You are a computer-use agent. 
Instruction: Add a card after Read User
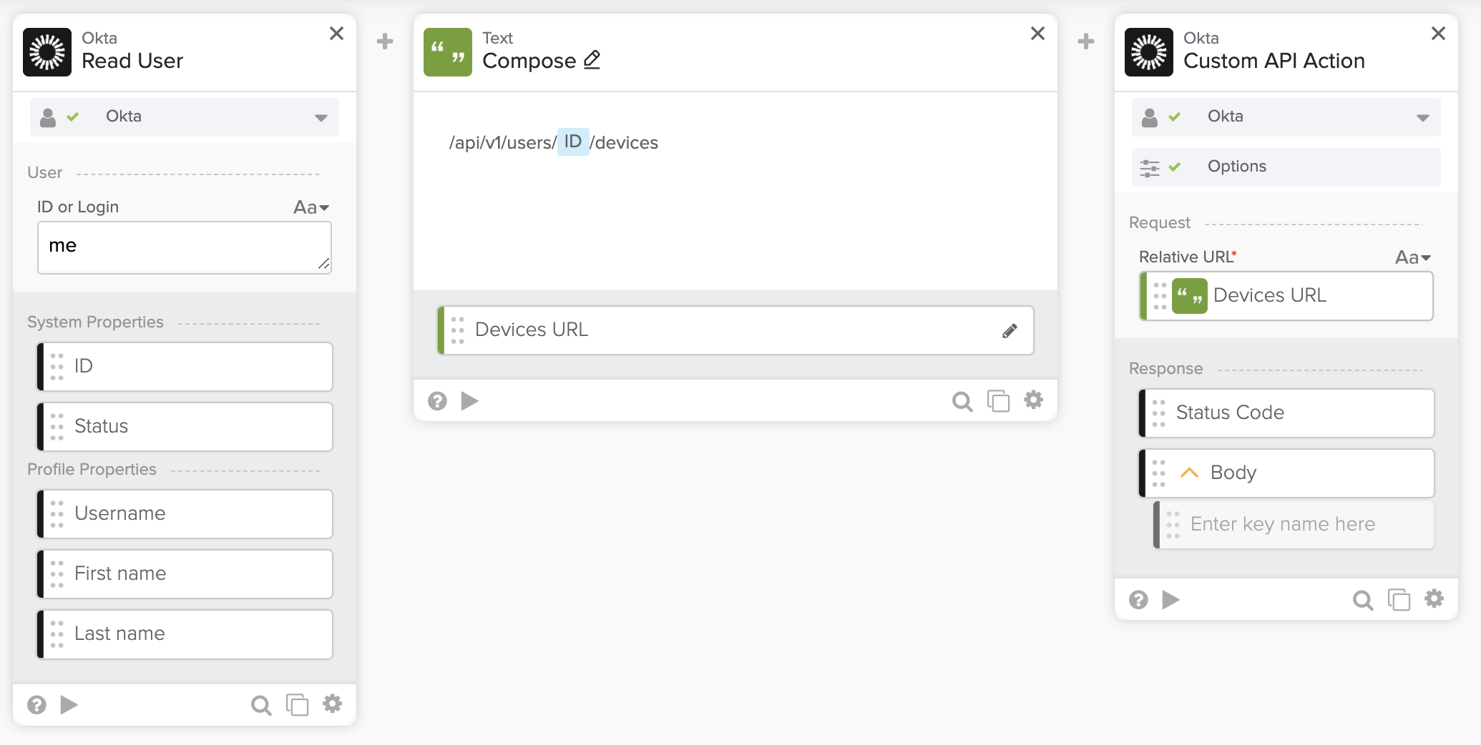[x=385, y=41]
